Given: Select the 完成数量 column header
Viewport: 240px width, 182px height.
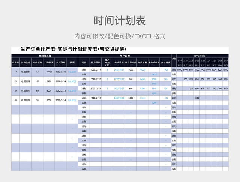Looking at the screenshot, I should (x=142, y=63).
